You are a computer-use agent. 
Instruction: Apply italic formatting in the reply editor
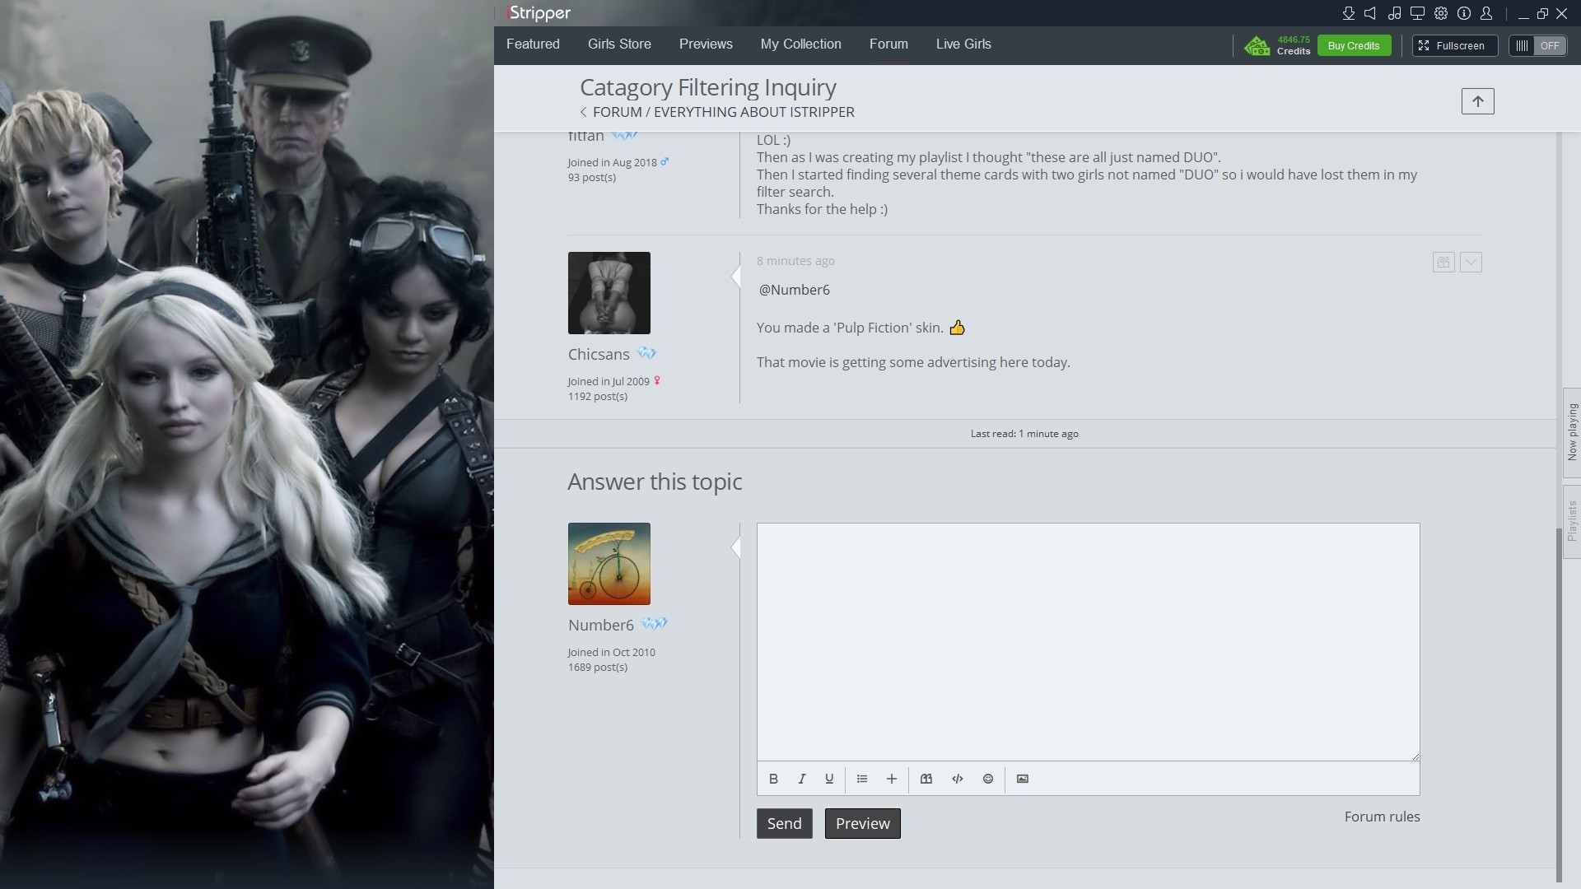[801, 779]
